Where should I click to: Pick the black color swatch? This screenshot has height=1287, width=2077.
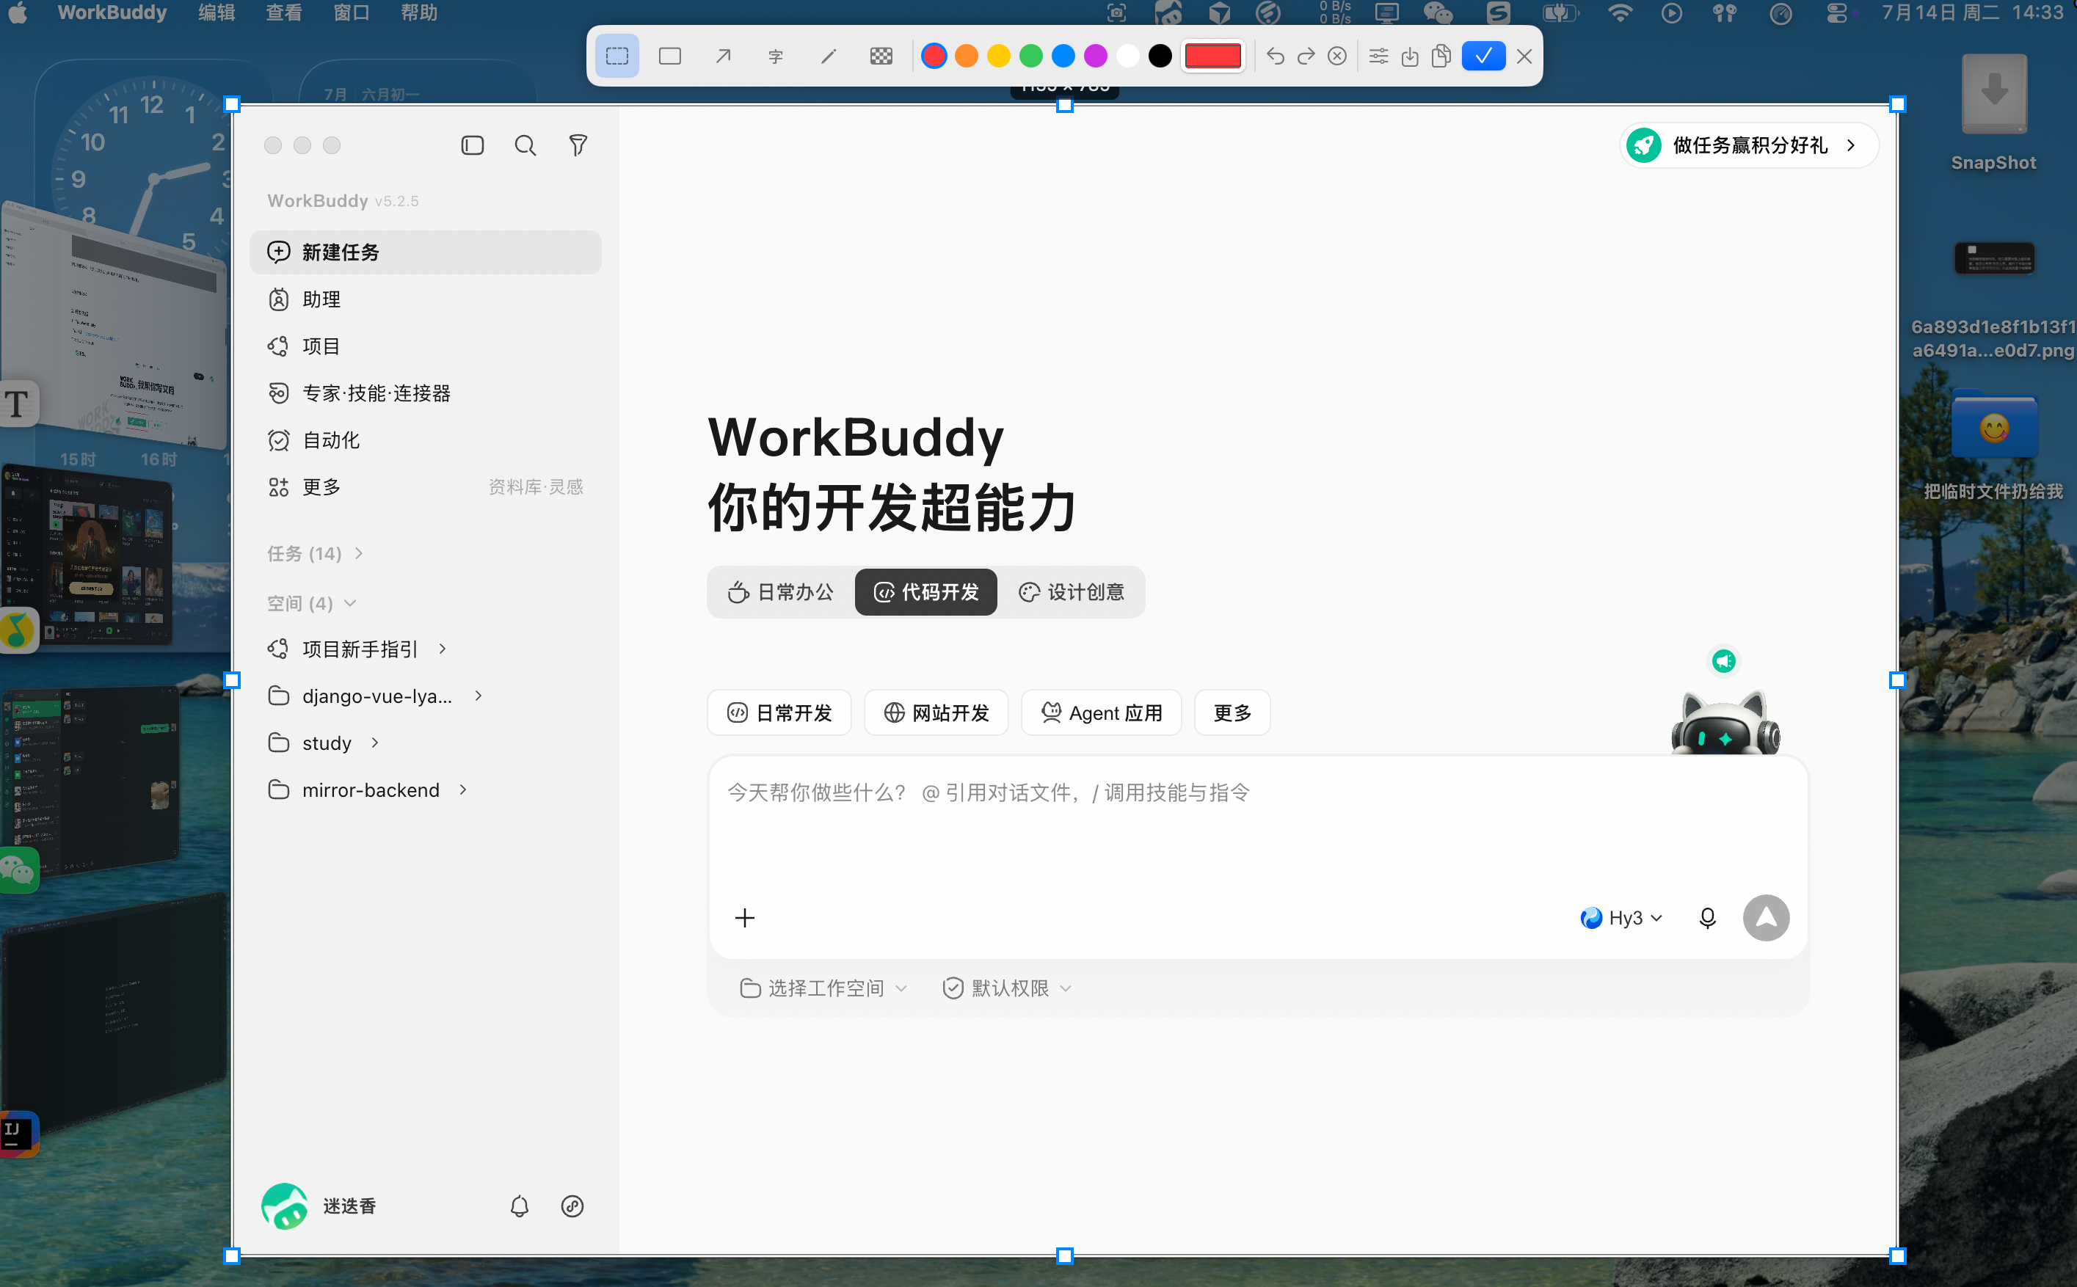(1160, 56)
